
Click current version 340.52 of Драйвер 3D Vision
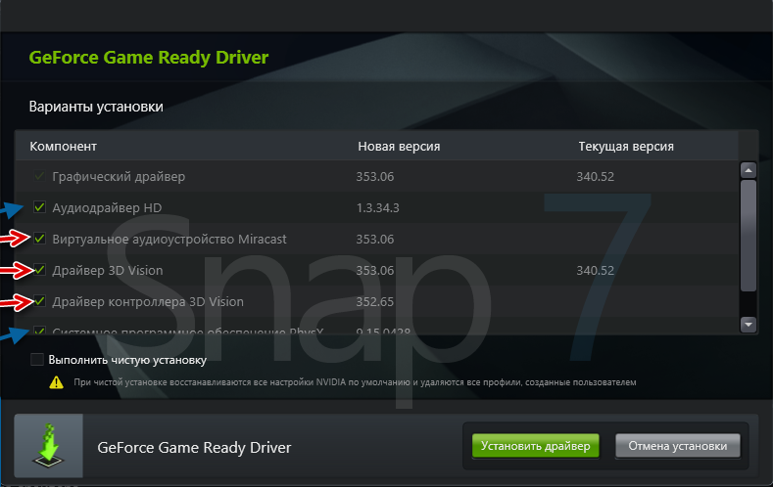595,271
